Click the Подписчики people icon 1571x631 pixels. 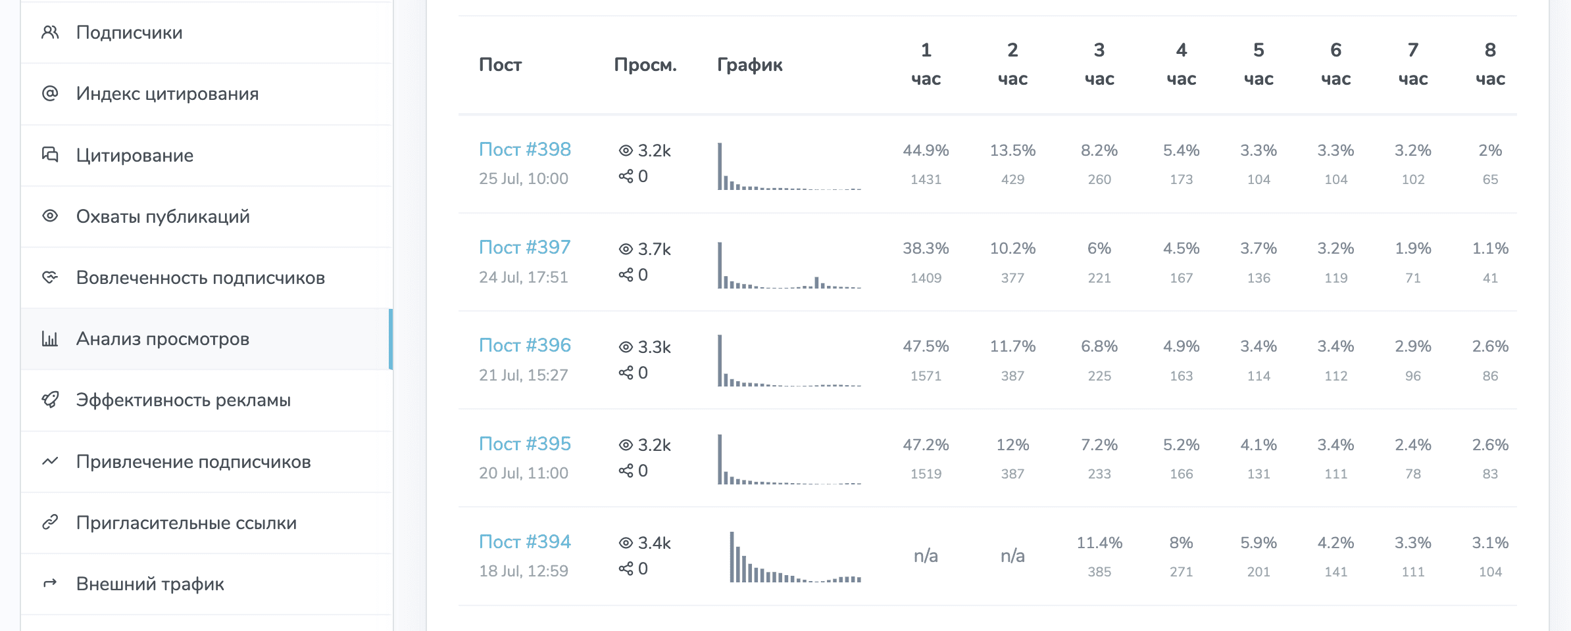(50, 32)
